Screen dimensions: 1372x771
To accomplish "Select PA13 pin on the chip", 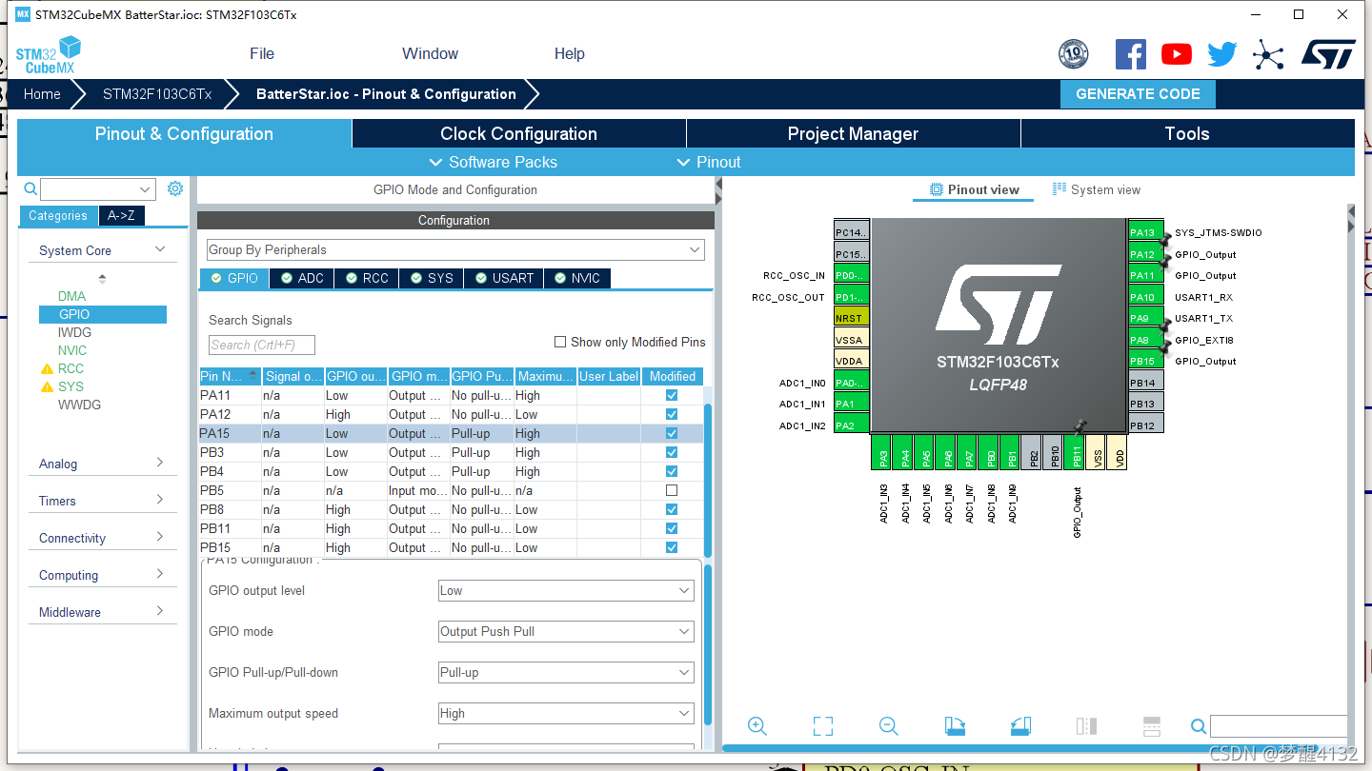I will 1146,232.
